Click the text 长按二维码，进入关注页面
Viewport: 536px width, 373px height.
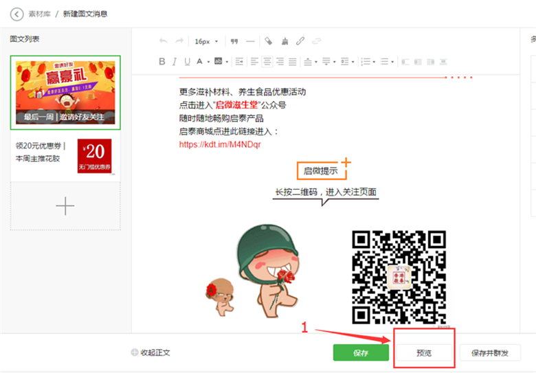(326, 192)
